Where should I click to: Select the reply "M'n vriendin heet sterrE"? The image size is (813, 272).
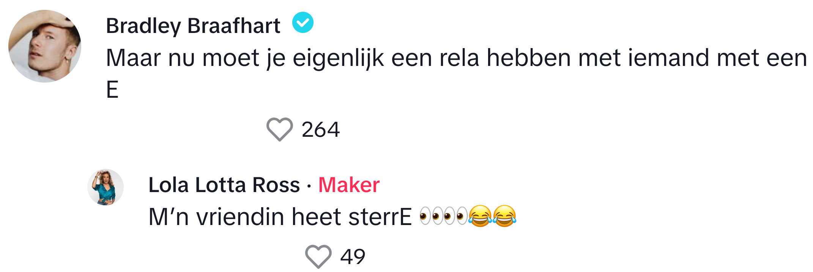click(280, 217)
